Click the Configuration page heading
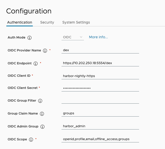The width and height of the screenshot is (165, 149). [29, 11]
